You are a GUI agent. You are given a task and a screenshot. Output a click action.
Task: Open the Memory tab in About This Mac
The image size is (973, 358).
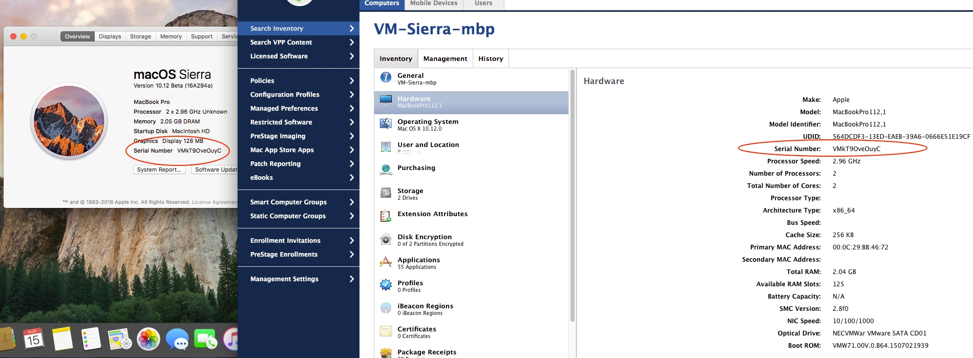(171, 36)
